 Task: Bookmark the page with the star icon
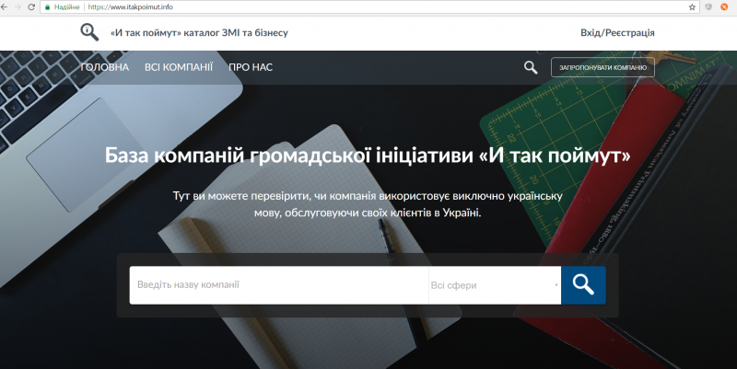coord(692,7)
